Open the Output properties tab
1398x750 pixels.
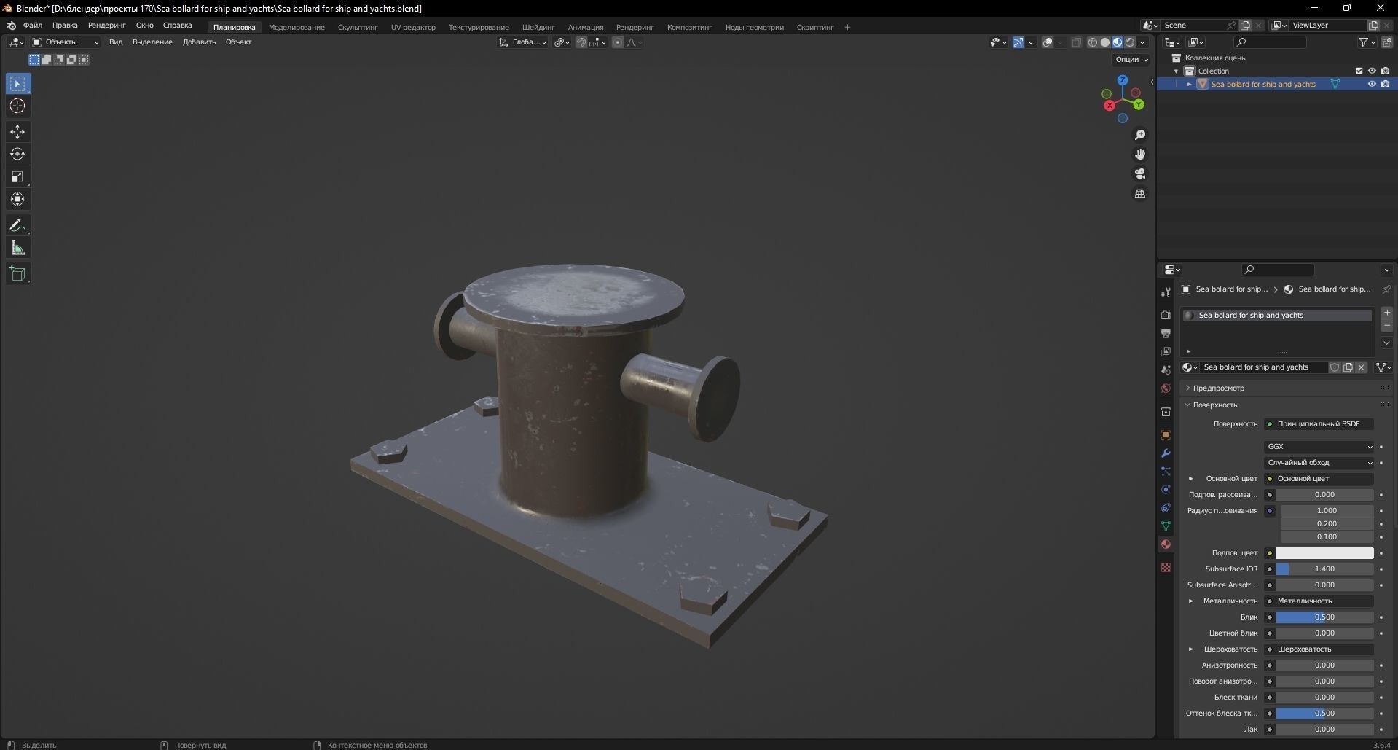coord(1166,333)
